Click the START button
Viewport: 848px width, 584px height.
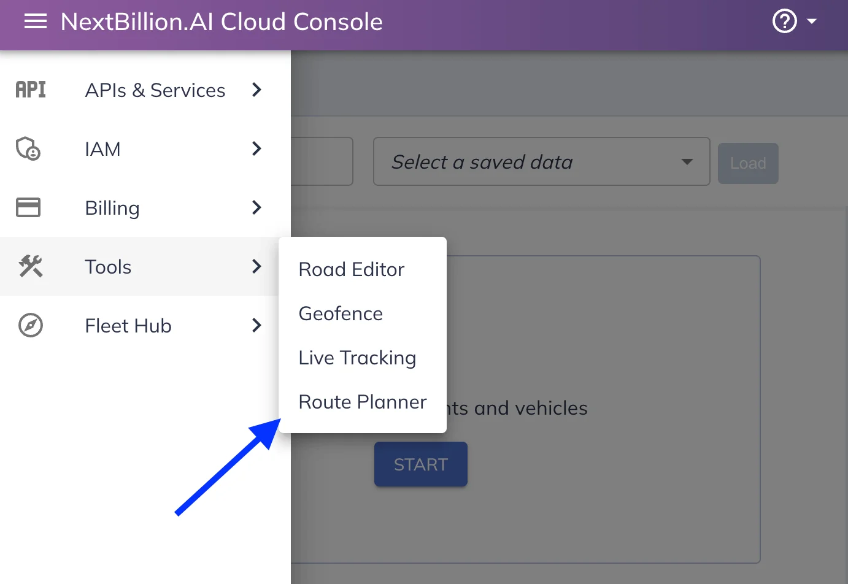coord(421,464)
